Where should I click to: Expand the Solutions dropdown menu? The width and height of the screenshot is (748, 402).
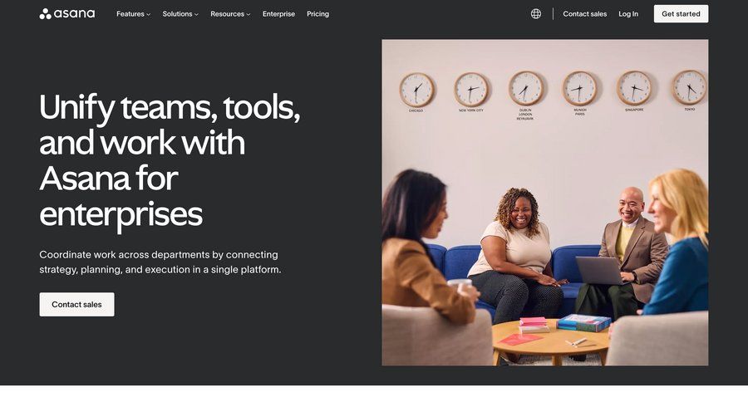[x=180, y=14]
